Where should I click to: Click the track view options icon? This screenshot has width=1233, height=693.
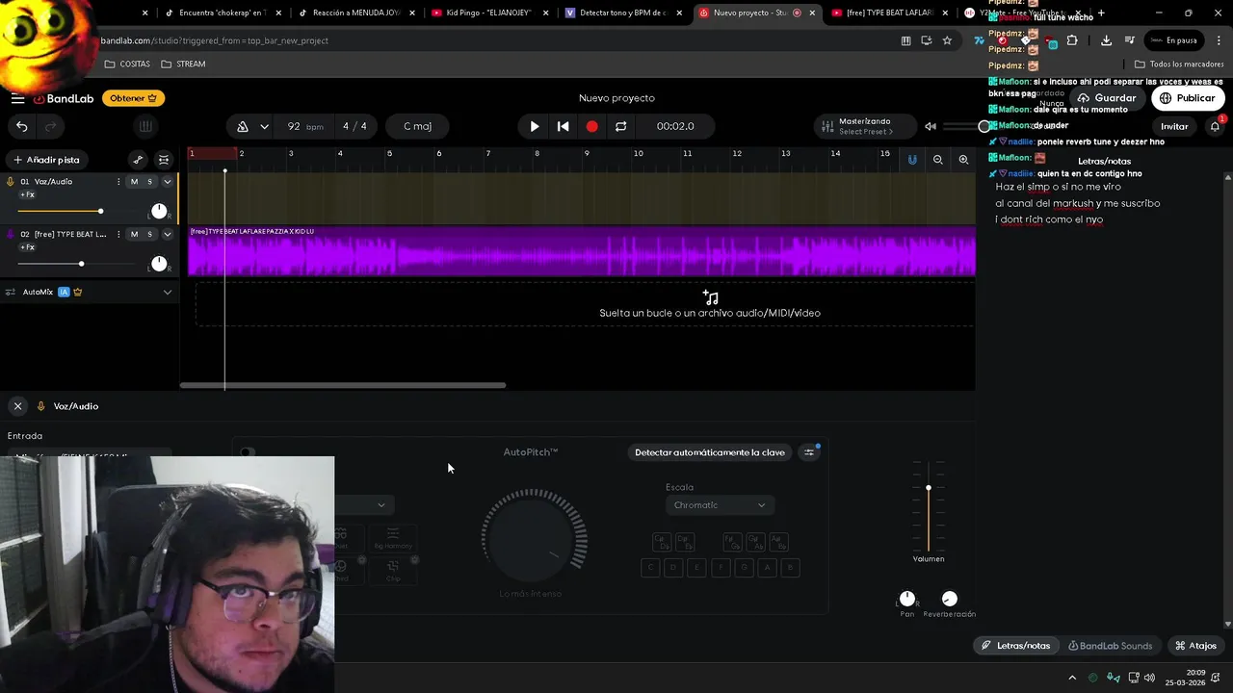click(x=164, y=160)
